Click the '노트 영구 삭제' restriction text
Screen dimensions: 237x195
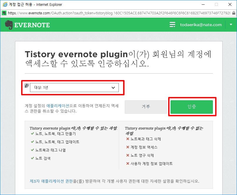(x=142, y=155)
